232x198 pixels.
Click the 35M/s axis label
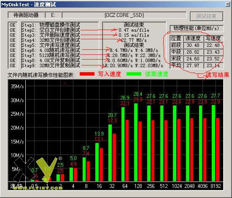(x=17, y=87)
